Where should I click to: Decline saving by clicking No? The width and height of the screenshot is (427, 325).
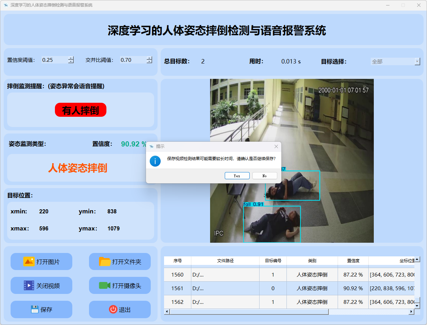265,176
